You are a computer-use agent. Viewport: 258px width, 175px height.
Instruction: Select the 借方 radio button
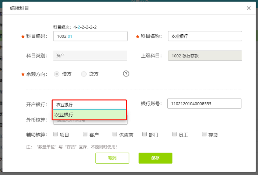pos(57,74)
